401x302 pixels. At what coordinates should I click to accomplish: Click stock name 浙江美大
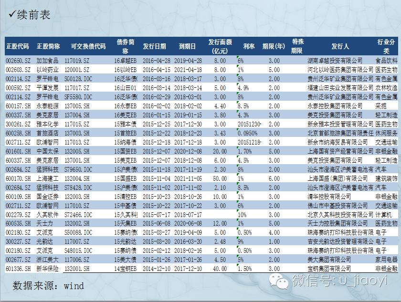coord(47,260)
